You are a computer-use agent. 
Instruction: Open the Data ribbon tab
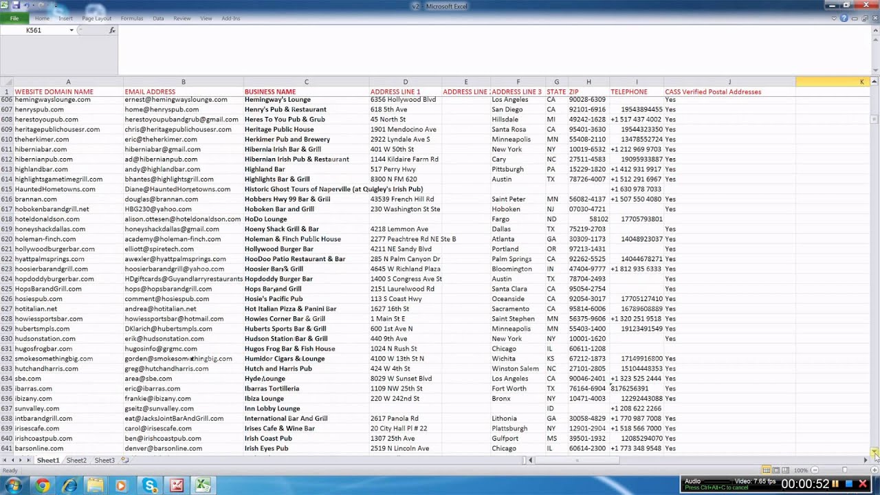[x=158, y=19]
